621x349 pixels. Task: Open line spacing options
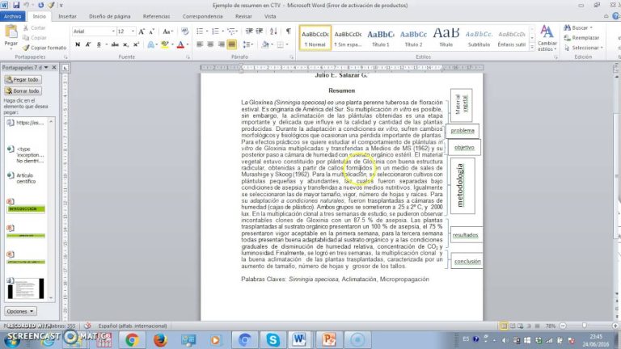pyautogui.click(x=247, y=44)
